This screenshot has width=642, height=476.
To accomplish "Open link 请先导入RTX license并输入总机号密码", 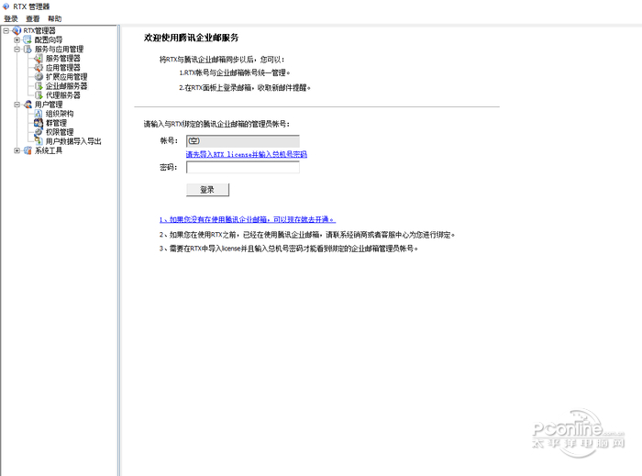I will click(247, 154).
